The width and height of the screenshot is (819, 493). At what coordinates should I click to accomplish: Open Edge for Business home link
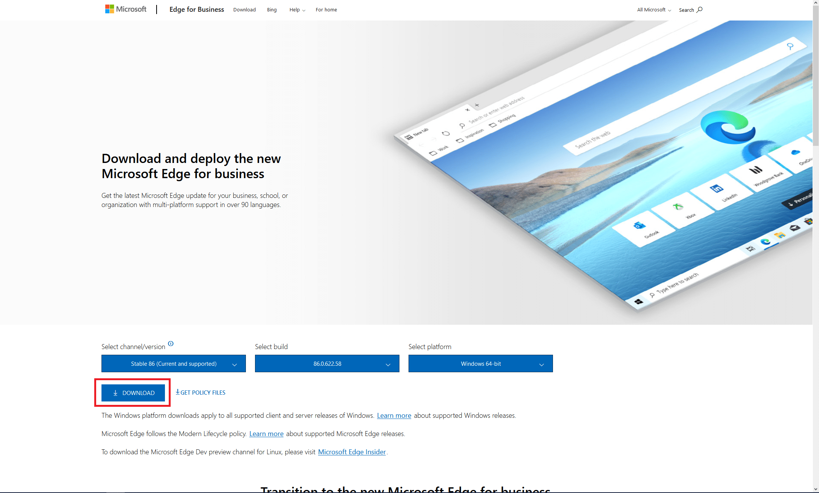point(196,9)
